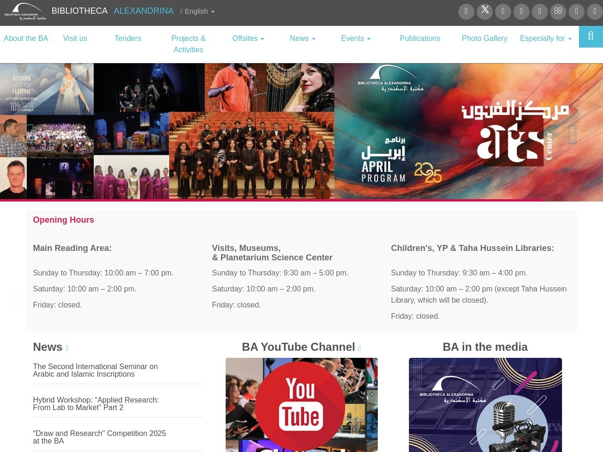Click the Arts Center April Program banner
603x452 pixels.
pyautogui.click(x=301, y=132)
